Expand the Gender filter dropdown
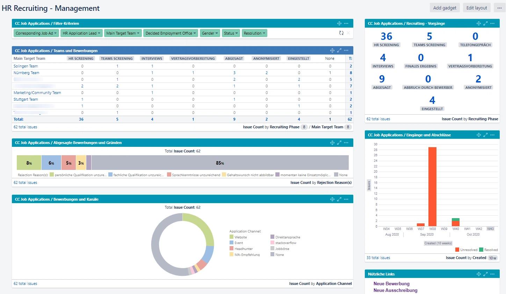 tap(210, 33)
